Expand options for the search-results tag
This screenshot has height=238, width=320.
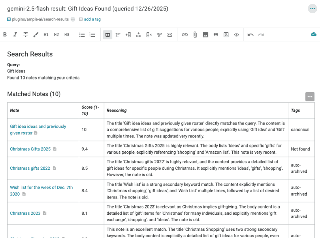(73, 19)
